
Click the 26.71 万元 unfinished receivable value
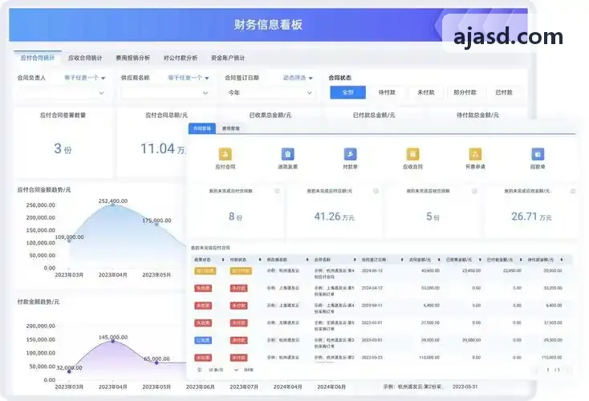tap(531, 217)
